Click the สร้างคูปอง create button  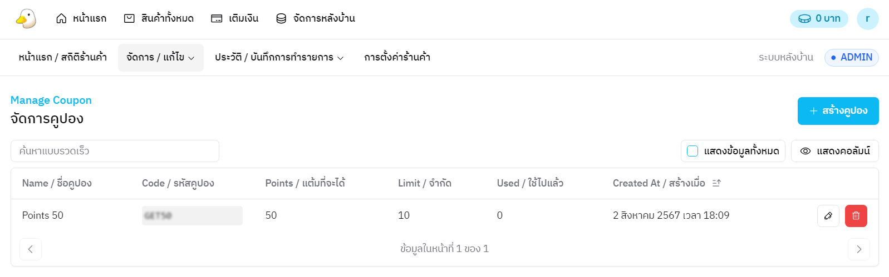[x=838, y=111]
